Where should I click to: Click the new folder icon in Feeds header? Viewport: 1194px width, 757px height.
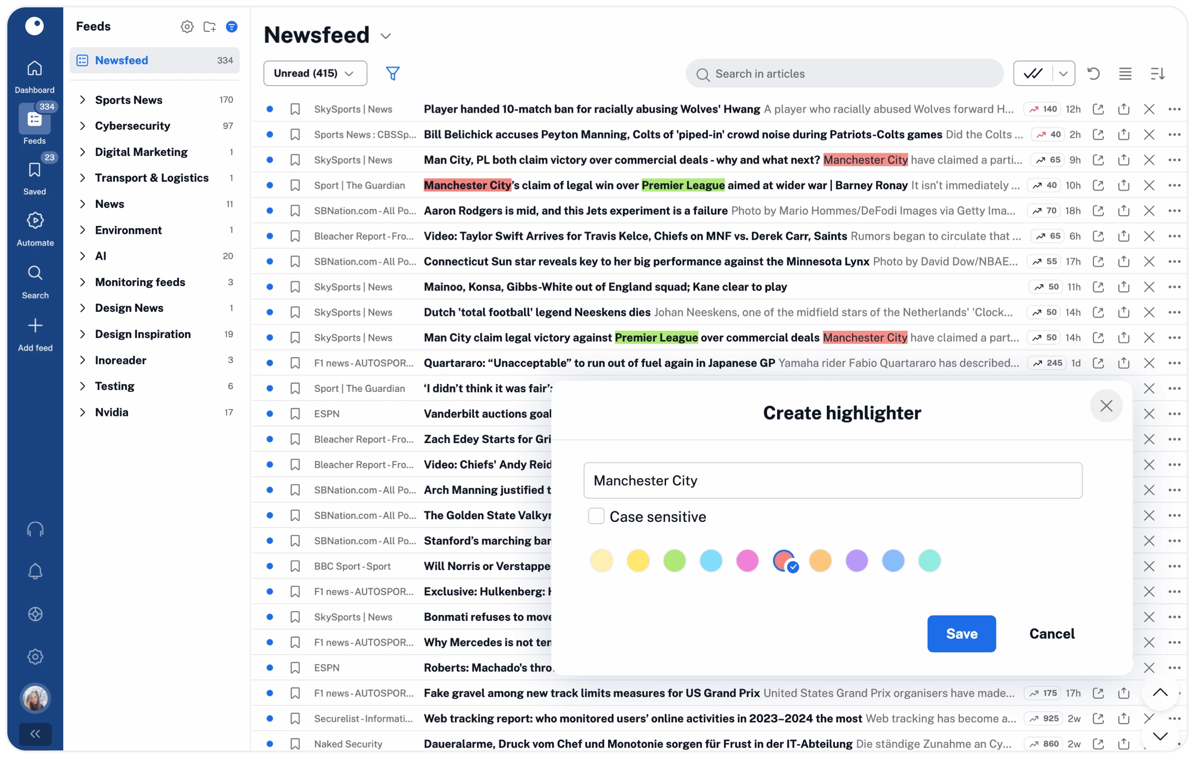(209, 27)
